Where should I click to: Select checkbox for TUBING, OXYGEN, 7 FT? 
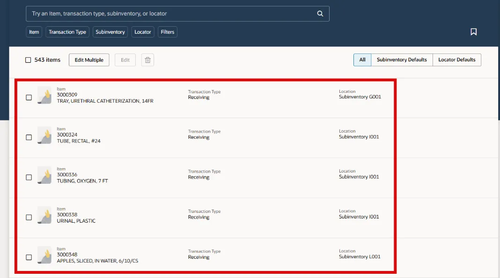coord(29,178)
